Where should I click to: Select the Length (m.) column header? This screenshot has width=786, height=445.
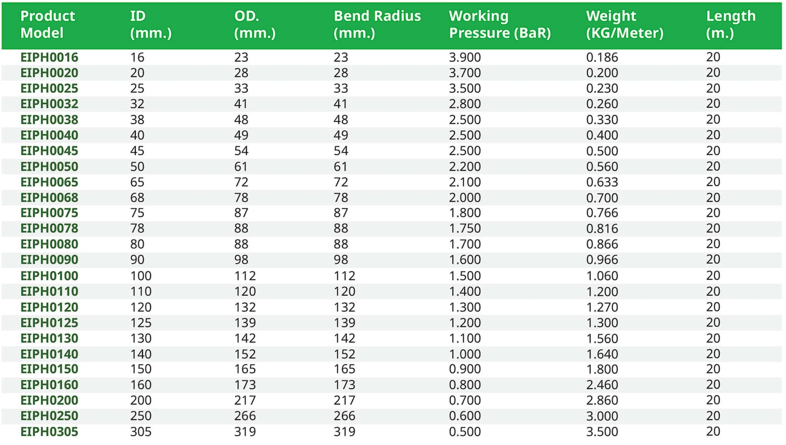730,24
